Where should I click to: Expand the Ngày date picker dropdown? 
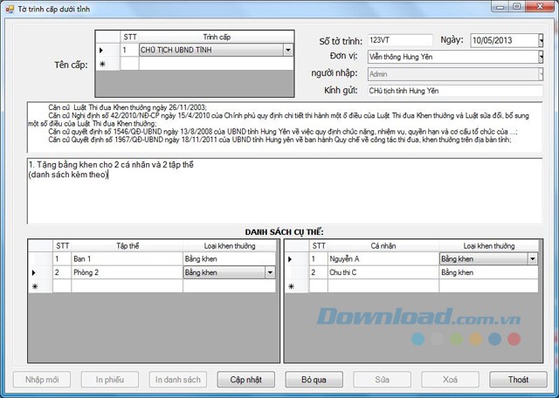[x=541, y=40]
